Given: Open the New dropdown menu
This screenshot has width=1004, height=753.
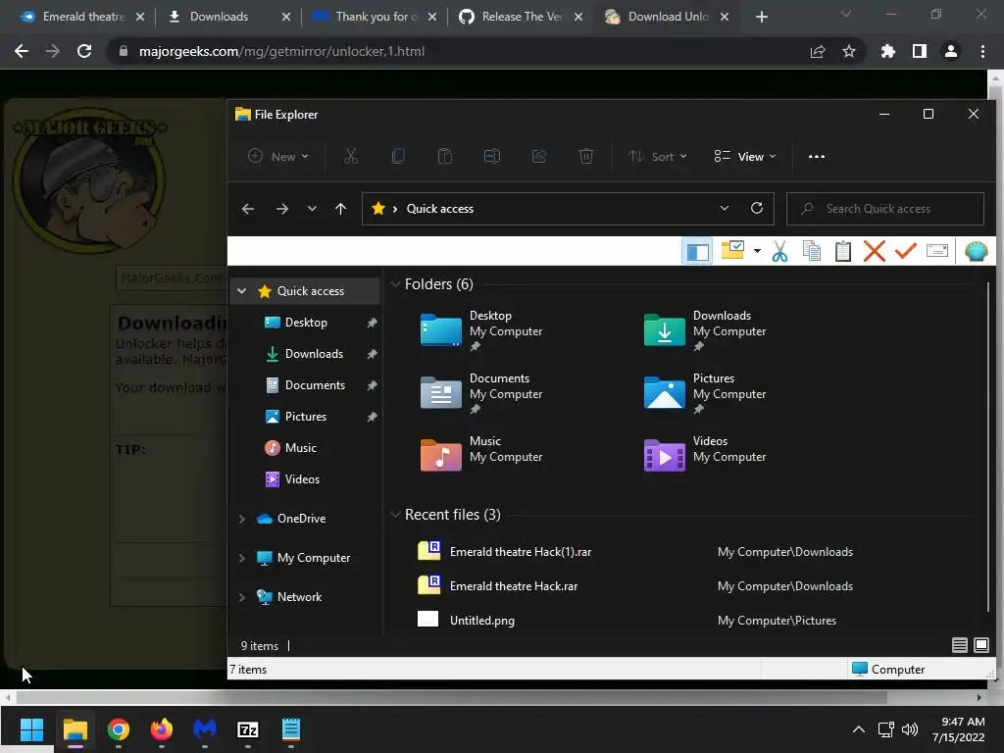Looking at the screenshot, I should [278, 156].
